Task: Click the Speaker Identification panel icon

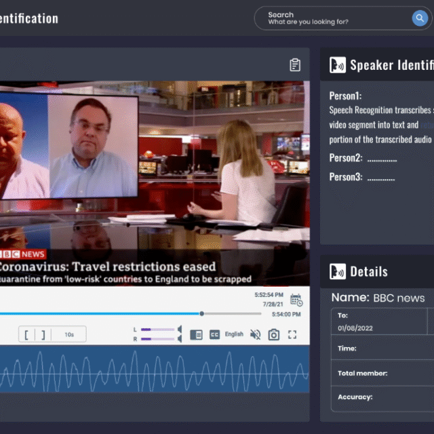Action: (337, 65)
